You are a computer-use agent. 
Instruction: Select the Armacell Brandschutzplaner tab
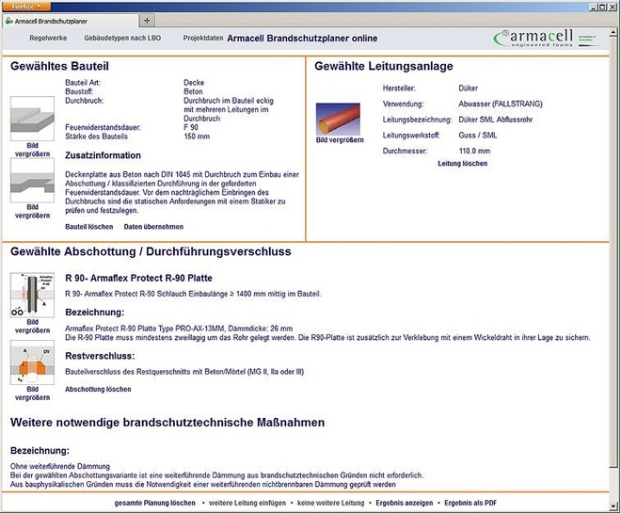[71, 21]
